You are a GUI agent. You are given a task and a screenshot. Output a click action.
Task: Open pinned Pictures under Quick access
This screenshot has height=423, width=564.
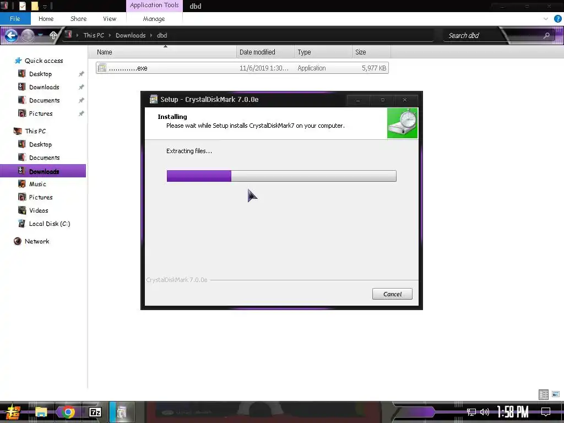41,113
